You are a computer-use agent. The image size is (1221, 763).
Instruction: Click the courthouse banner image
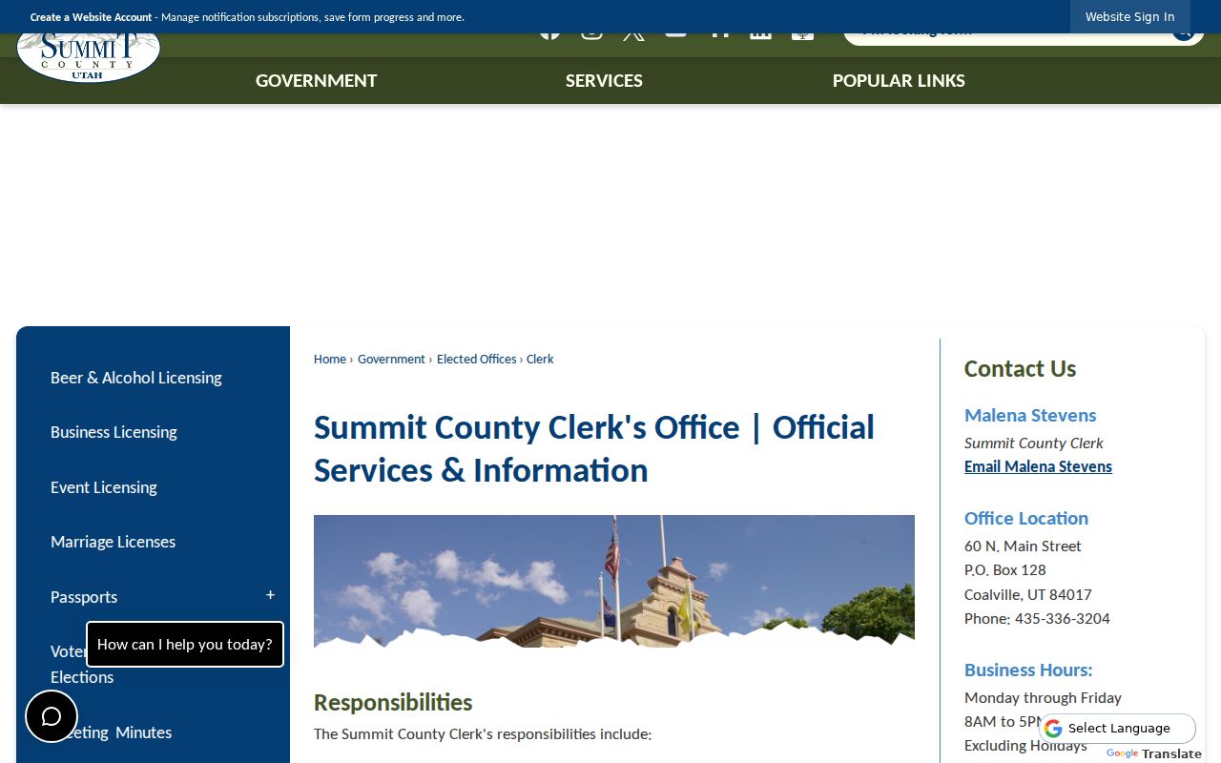coord(614,581)
